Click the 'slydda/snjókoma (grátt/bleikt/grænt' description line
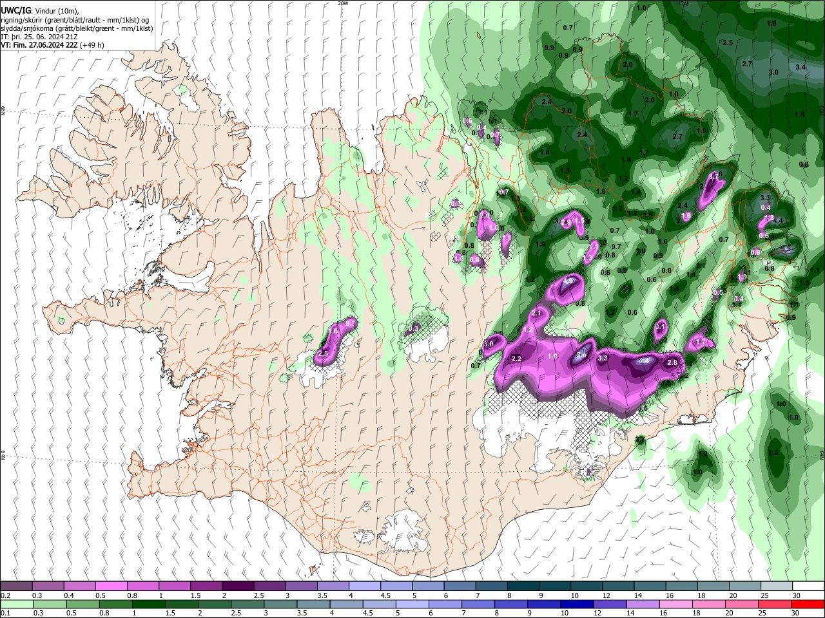 [77, 29]
